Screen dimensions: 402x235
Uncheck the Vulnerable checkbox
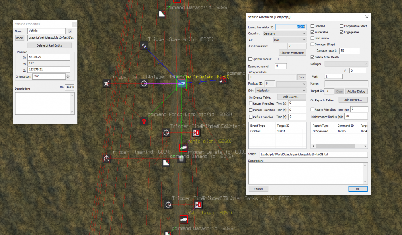tap(312, 32)
